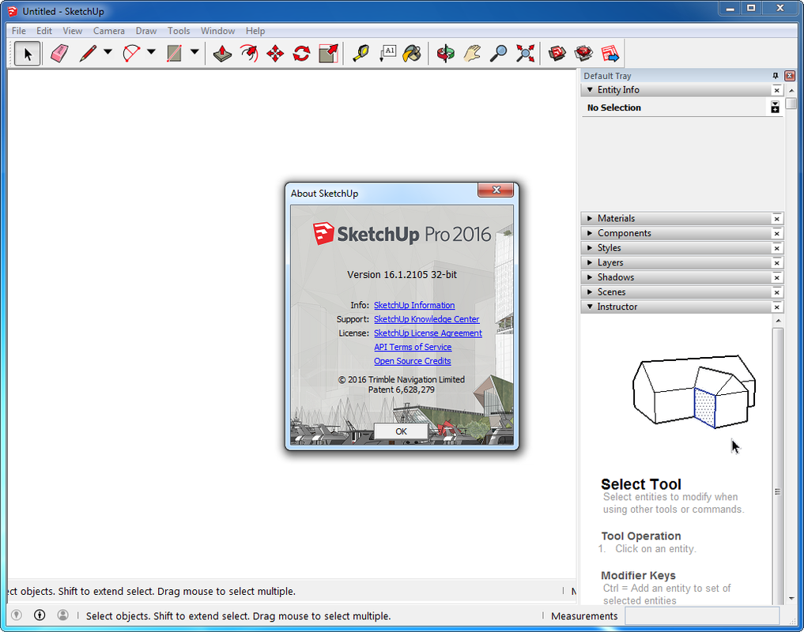Screen dimensions: 804x632
Task: Close the Layers panel with X
Action: [777, 263]
